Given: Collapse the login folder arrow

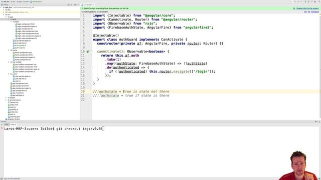Looking at the screenshot, I should [x=11, y=21].
